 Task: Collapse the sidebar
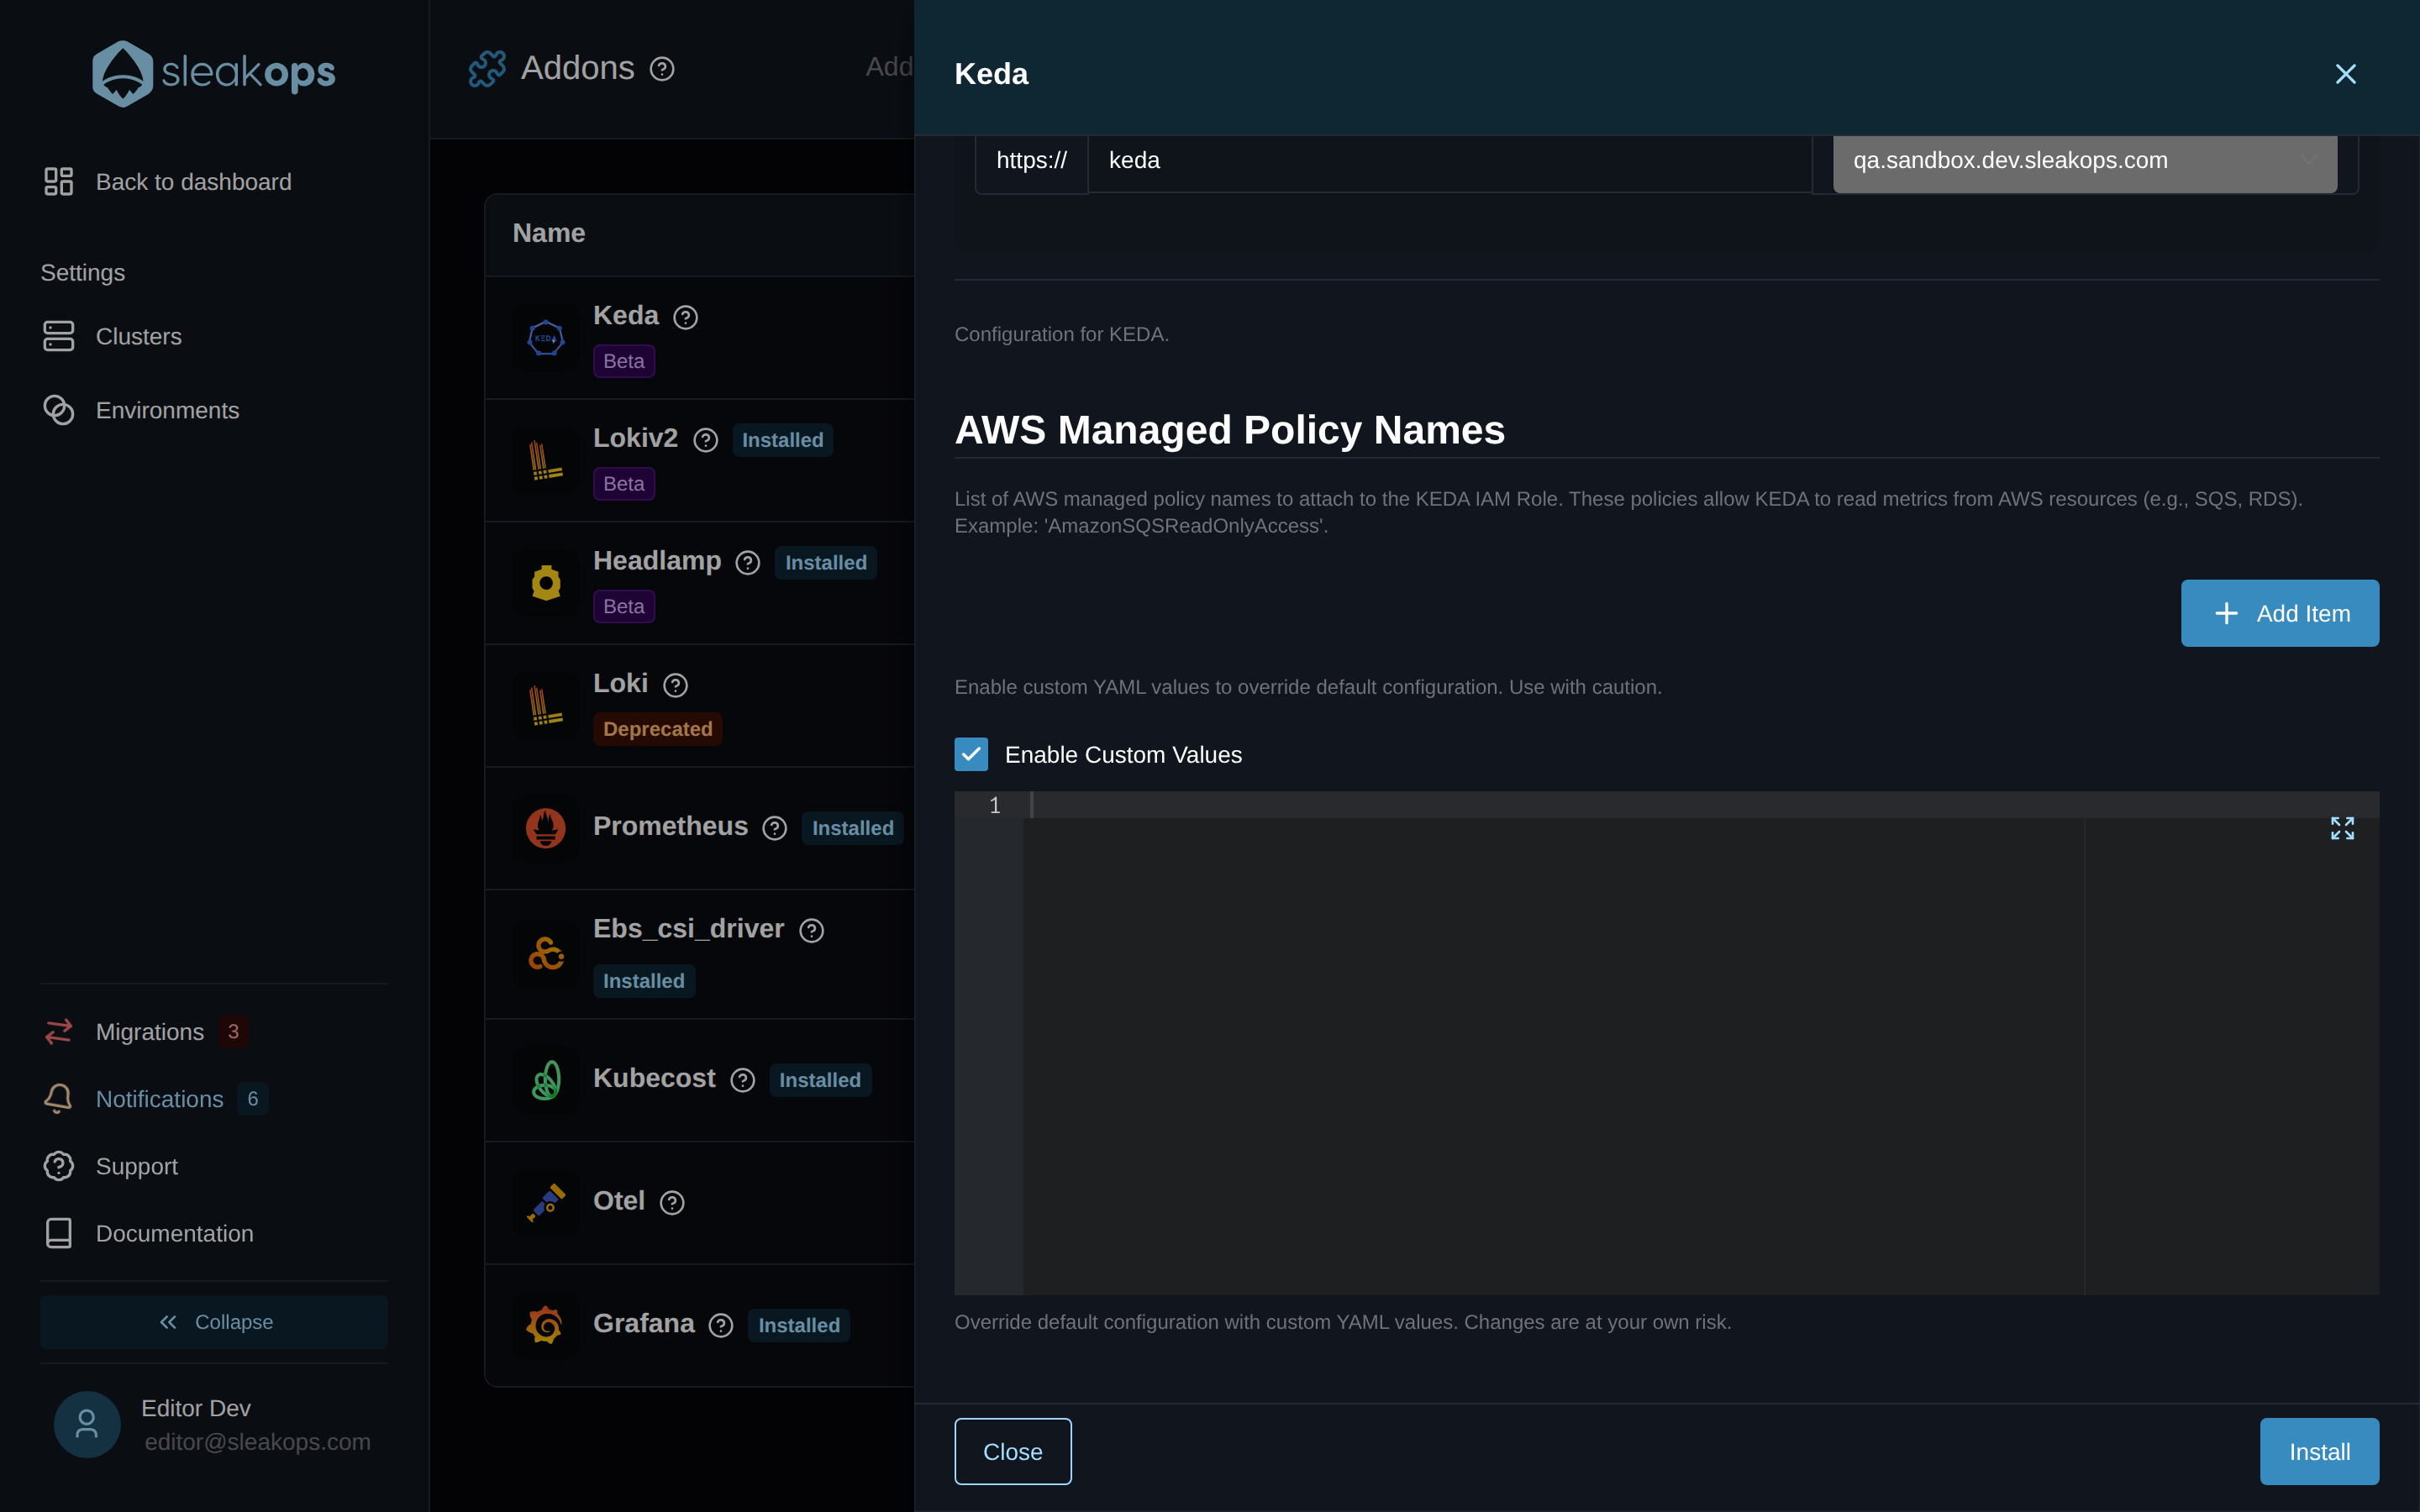point(214,1322)
